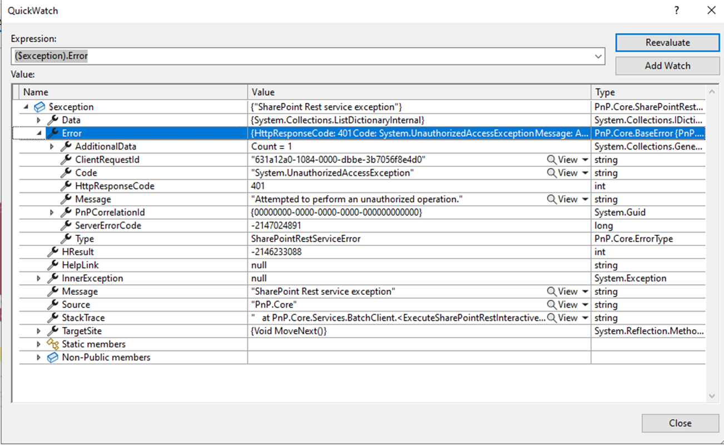Click the $exception object icon
This screenshot has width=724, height=445.
(x=38, y=107)
